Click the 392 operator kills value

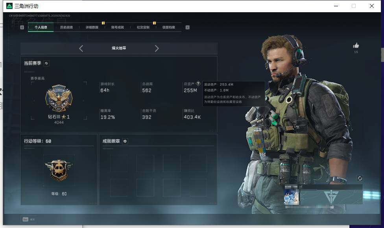tap(147, 117)
